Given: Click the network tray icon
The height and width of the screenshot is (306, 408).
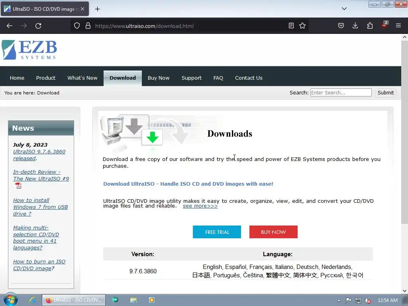Looking at the screenshot, I should point(358,300).
